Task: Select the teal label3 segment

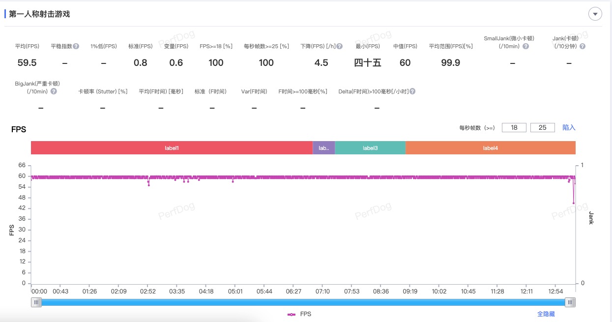Action: [370, 148]
